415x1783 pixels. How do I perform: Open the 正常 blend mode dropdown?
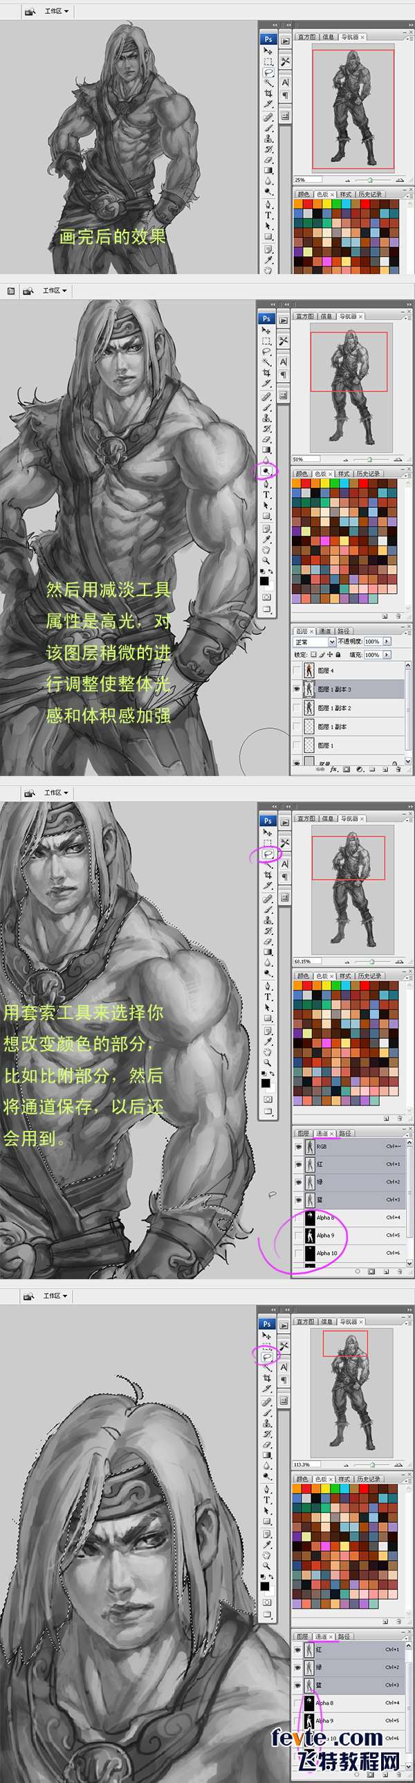(315, 642)
